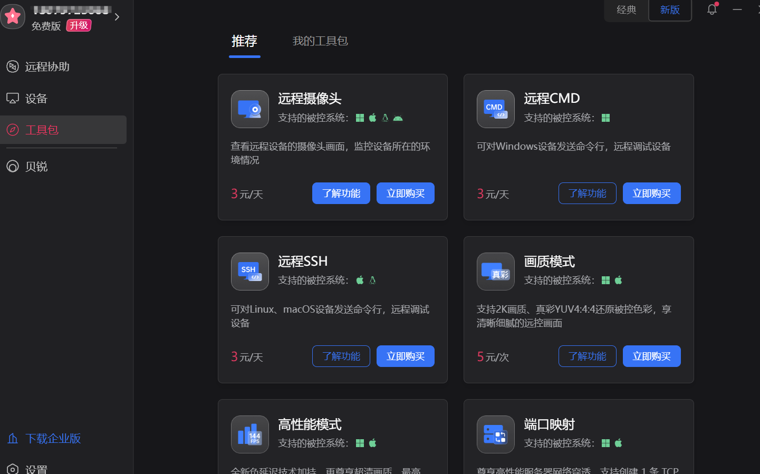Expand the account details chevron
The height and width of the screenshot is (474, 760).
point(117,17)
